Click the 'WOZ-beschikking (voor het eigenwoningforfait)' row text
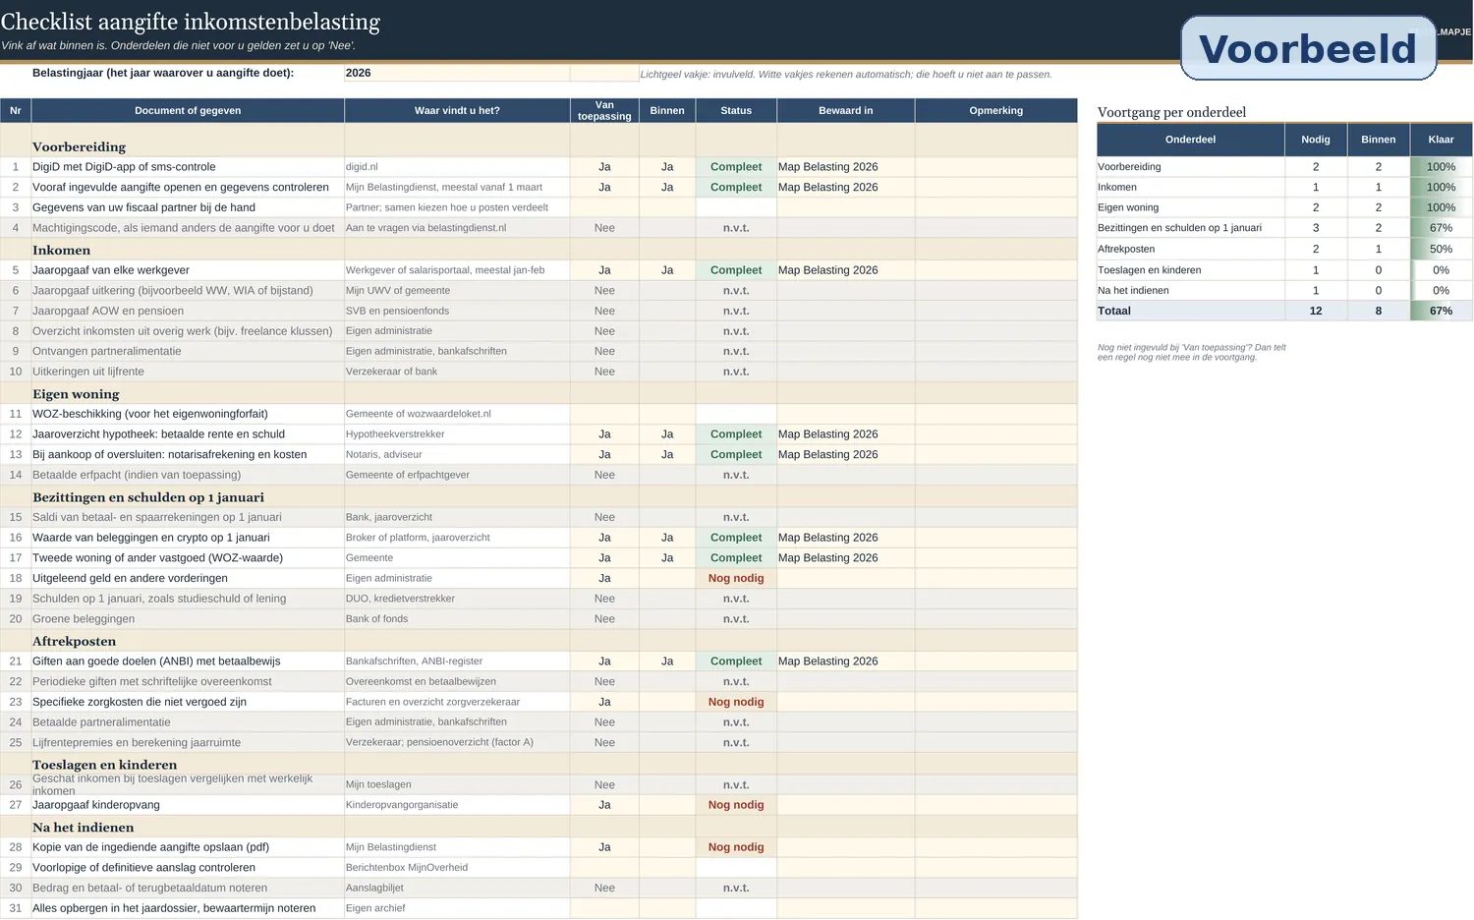Screen dimensions: 1474x920 150,414
